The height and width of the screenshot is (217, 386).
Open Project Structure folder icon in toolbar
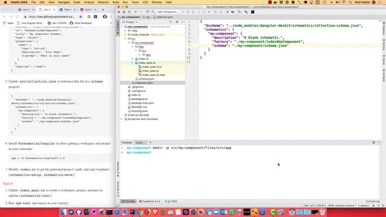coord(233,12)
